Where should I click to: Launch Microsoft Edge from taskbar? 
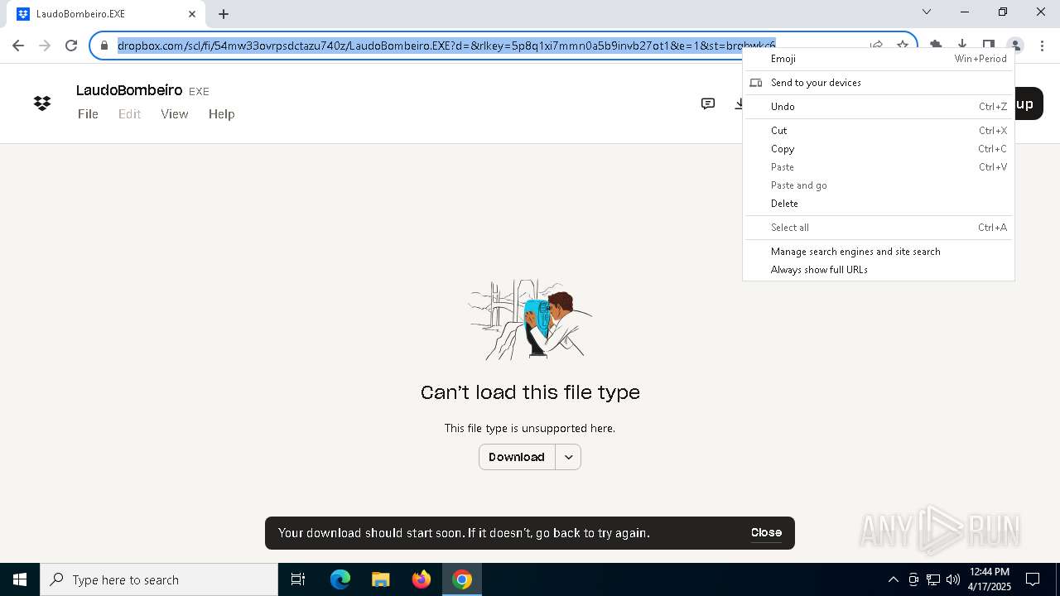(340, 579)
